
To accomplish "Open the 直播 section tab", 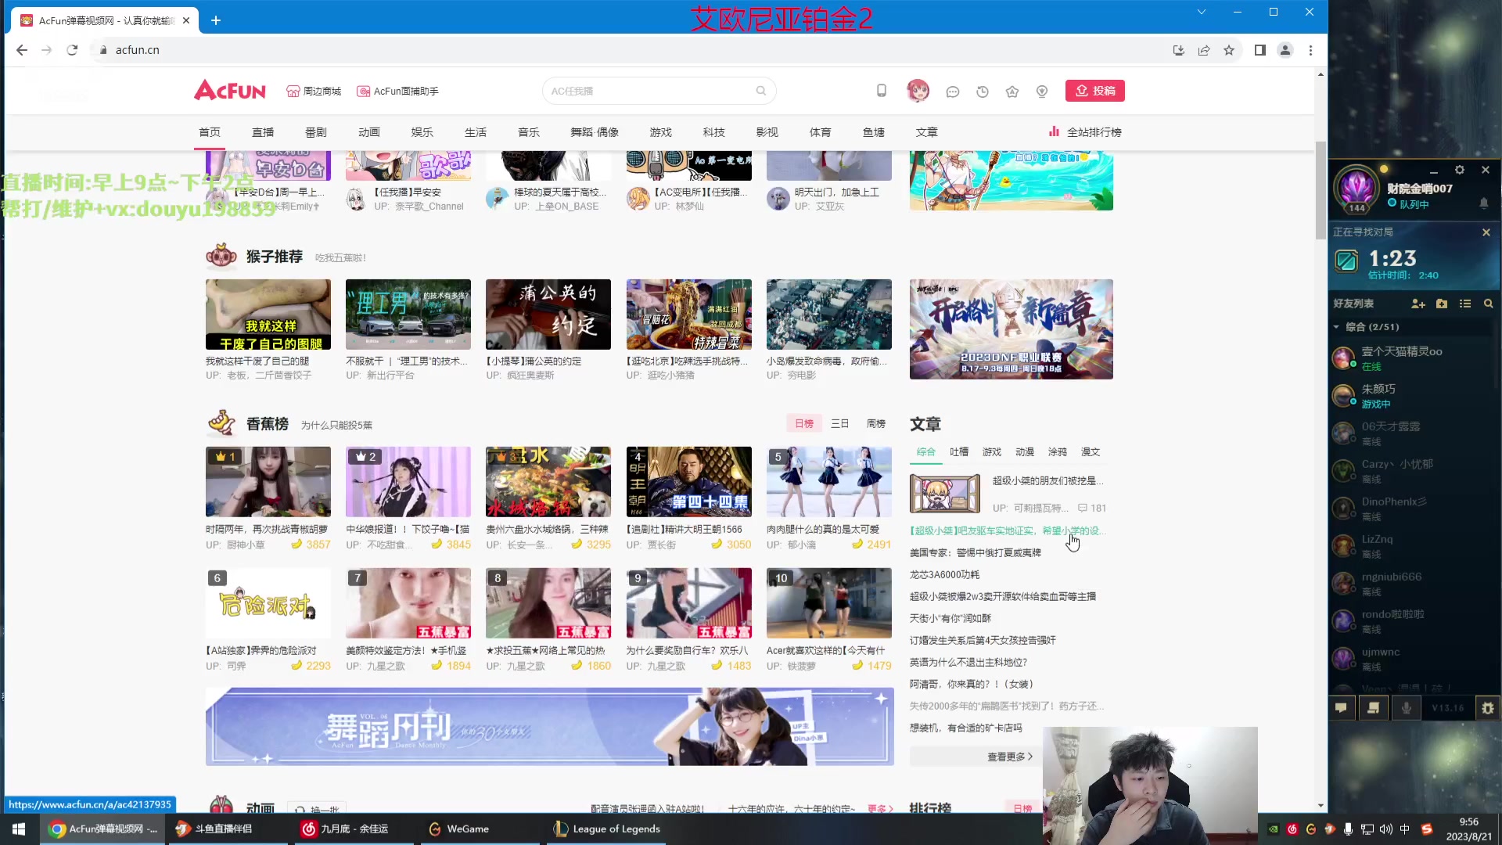I will click(263, 132).
